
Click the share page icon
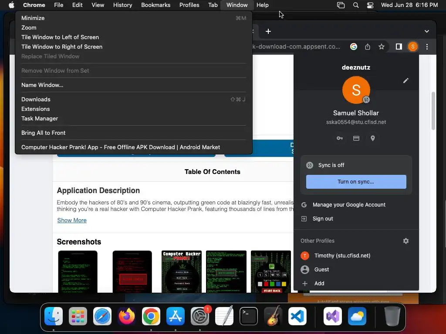coord(368,47)
